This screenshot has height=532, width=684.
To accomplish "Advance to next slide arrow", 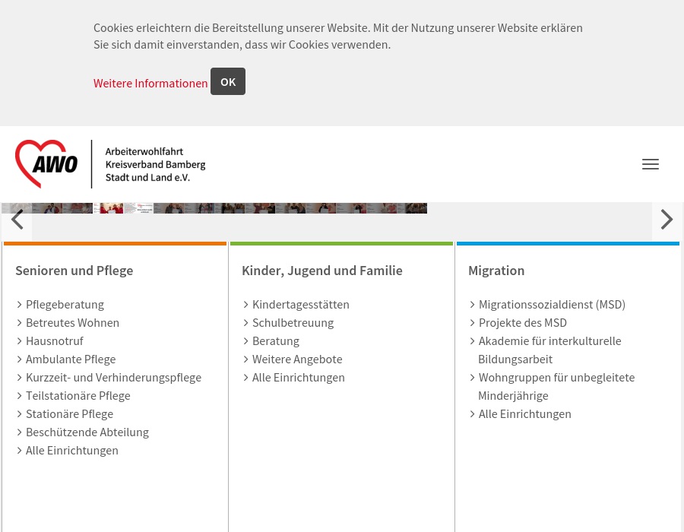I will tap(667, 220).
